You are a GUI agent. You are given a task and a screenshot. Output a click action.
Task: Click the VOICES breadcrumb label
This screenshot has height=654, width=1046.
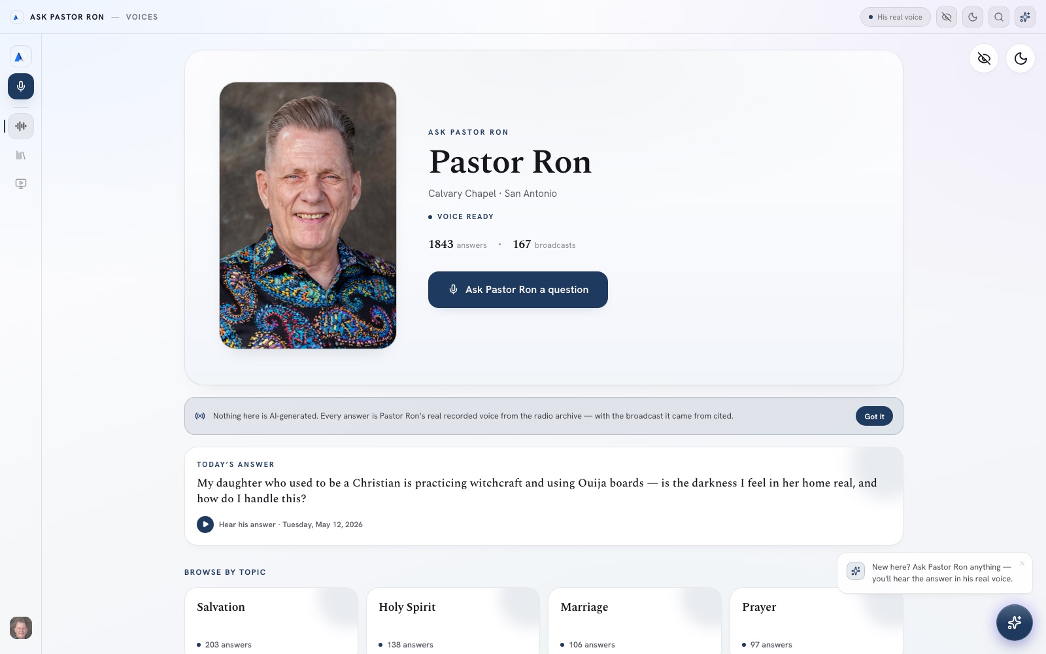point(142,17)
